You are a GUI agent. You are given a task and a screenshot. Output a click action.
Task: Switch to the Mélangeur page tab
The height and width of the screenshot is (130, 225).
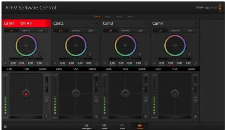click(87, 127)
